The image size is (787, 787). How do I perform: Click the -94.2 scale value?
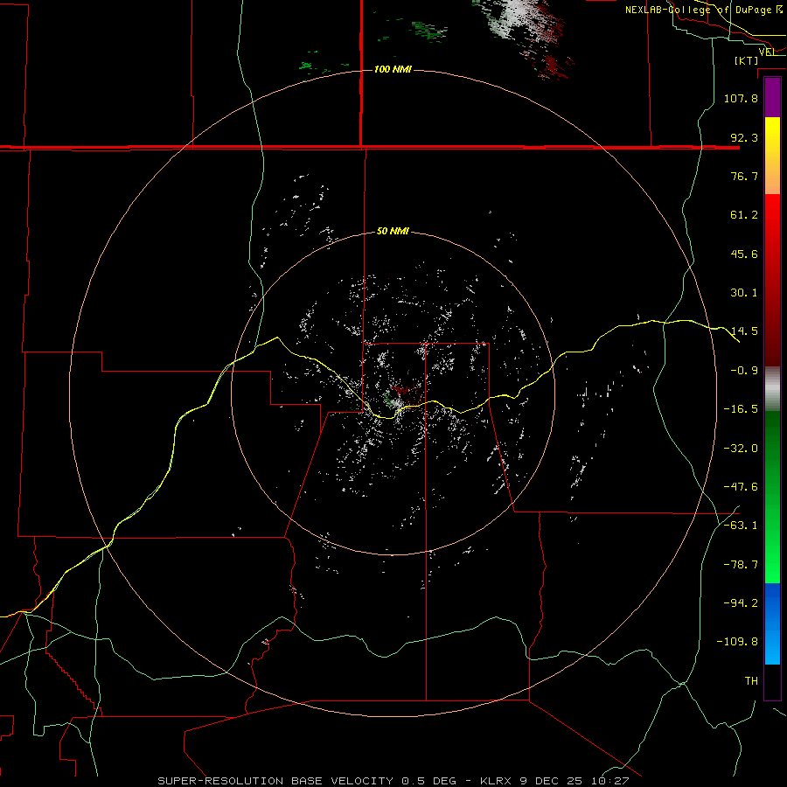741,603
